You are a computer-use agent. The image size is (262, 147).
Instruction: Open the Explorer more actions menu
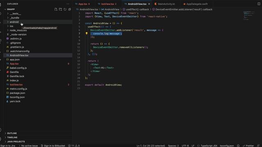click(68, 4)
